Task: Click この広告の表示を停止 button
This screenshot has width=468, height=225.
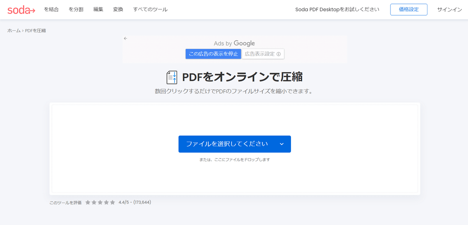Action: (x=213, y=54)
